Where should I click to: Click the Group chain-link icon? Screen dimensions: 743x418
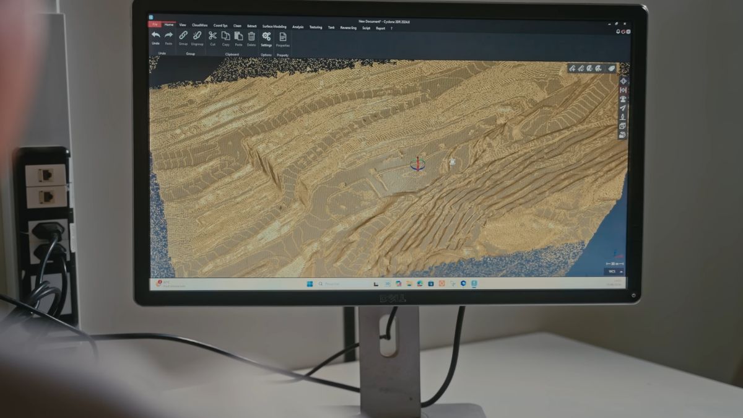click(x=183, y=35)
